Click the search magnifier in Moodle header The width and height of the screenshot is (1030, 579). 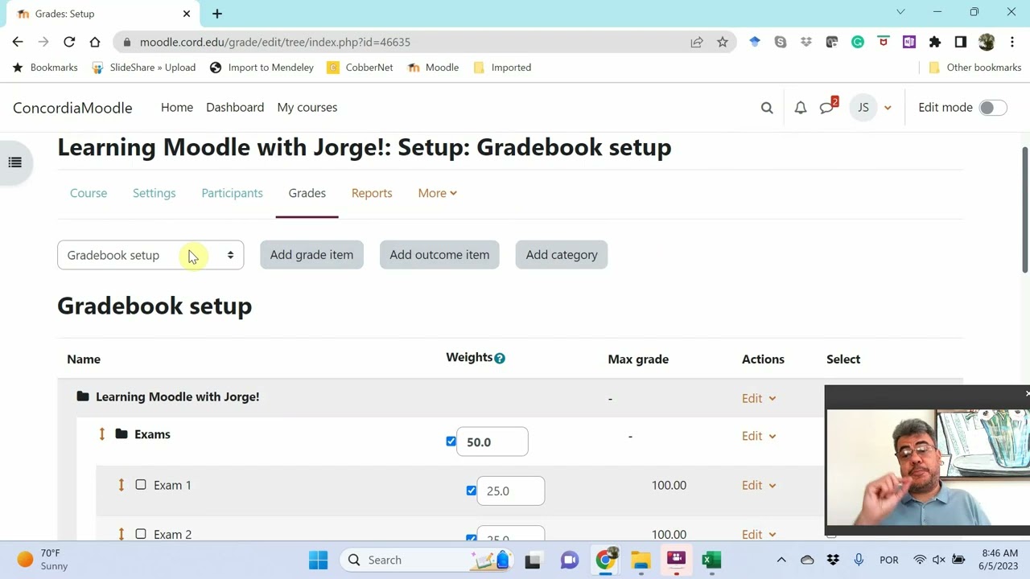[767, 108]
